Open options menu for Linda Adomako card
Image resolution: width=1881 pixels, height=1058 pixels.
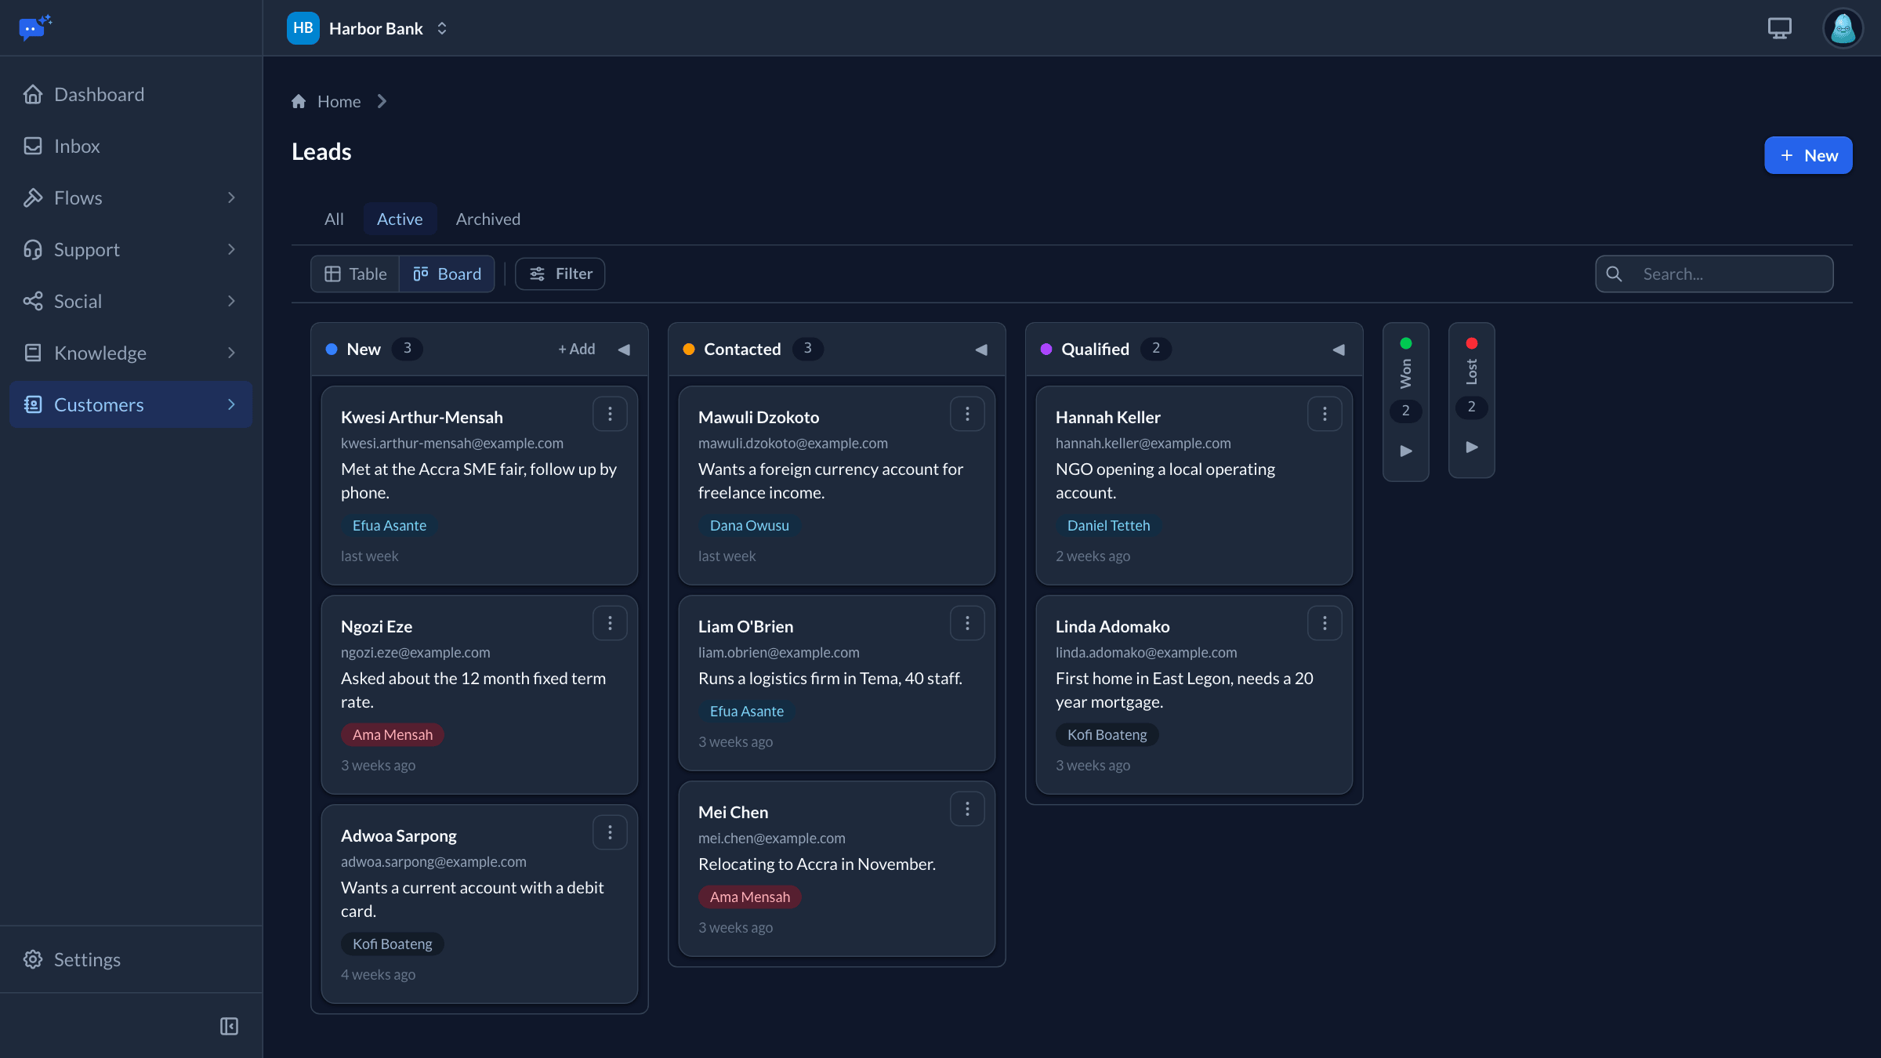(x=1325, y=623)
